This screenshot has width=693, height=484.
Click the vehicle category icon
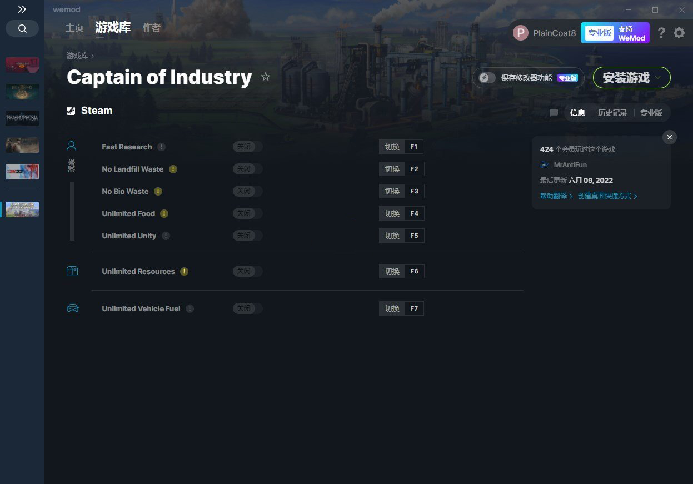tap(72, 308)
